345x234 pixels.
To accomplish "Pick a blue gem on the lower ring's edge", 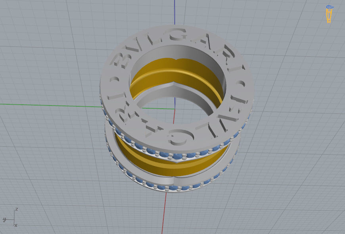I will click(173, 188).
